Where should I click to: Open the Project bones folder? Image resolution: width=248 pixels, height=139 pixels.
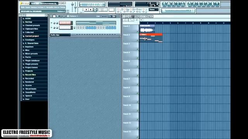[x=31, y=68]
